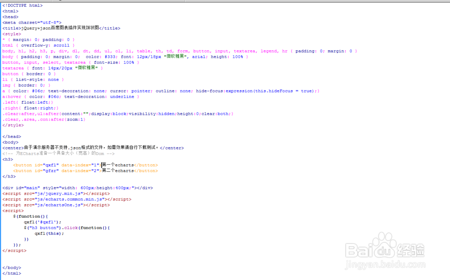The height and width of the screenshot is (280, 450).
Task: Click the button id="gfzr" line
Action: (x=85, y=171)
